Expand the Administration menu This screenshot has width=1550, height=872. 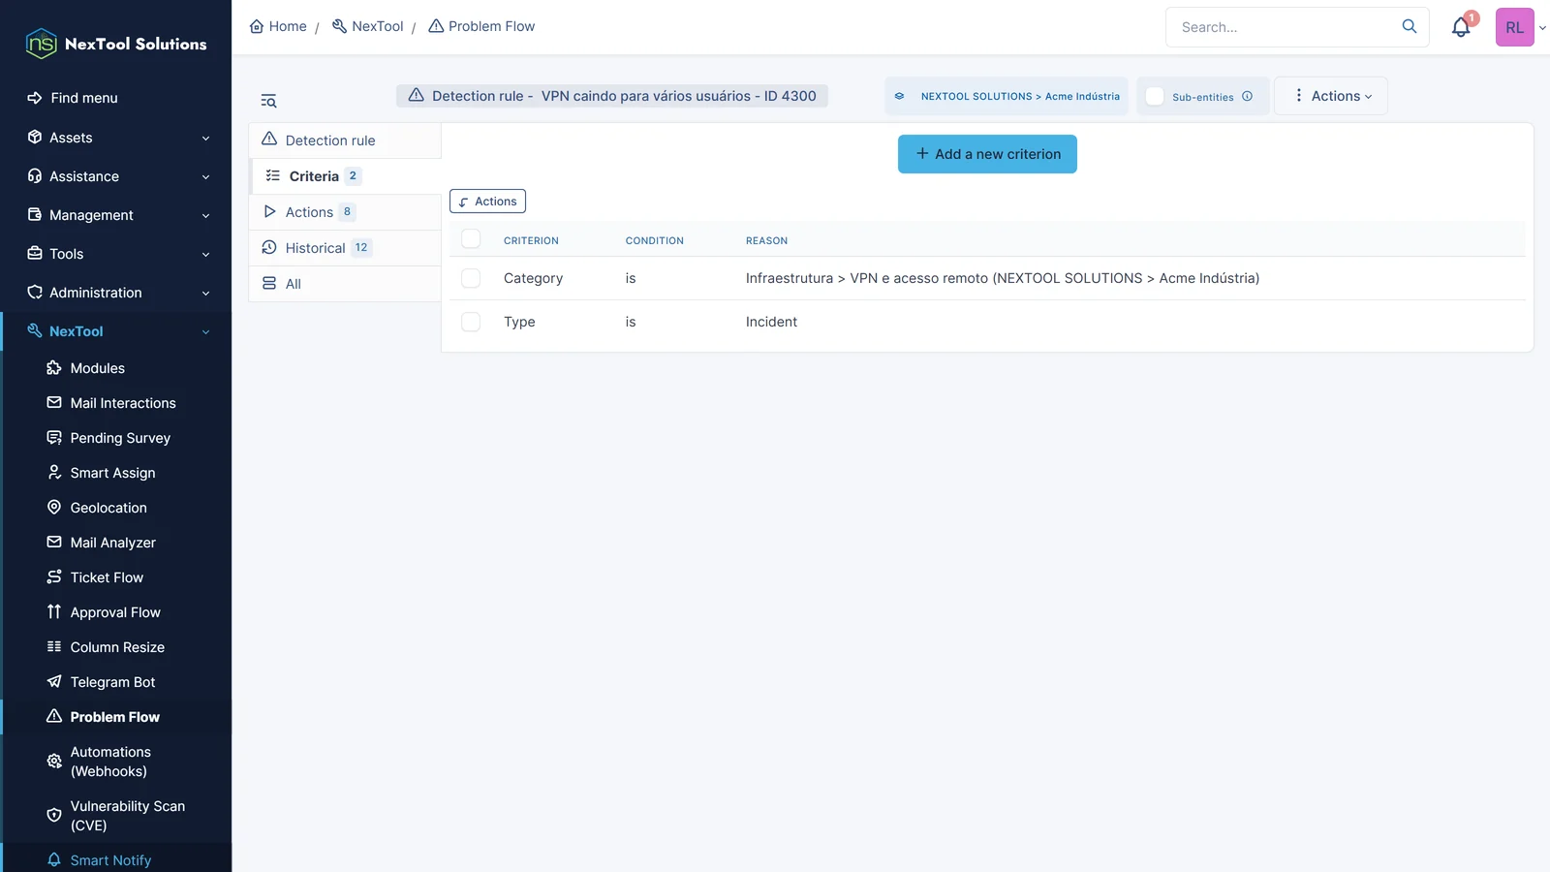click(116, 293)
